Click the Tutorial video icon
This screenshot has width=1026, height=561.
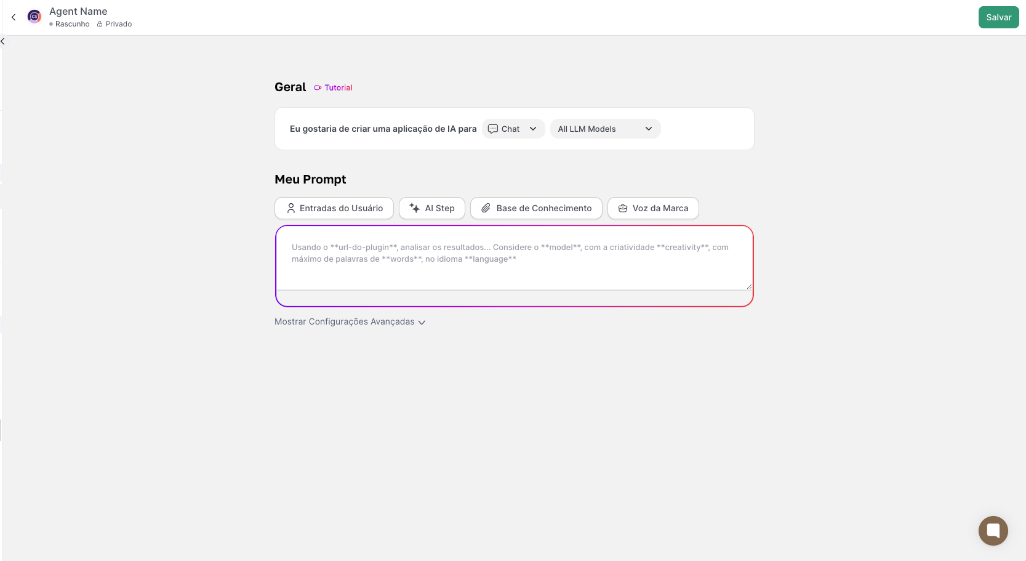tap(318, 88)
